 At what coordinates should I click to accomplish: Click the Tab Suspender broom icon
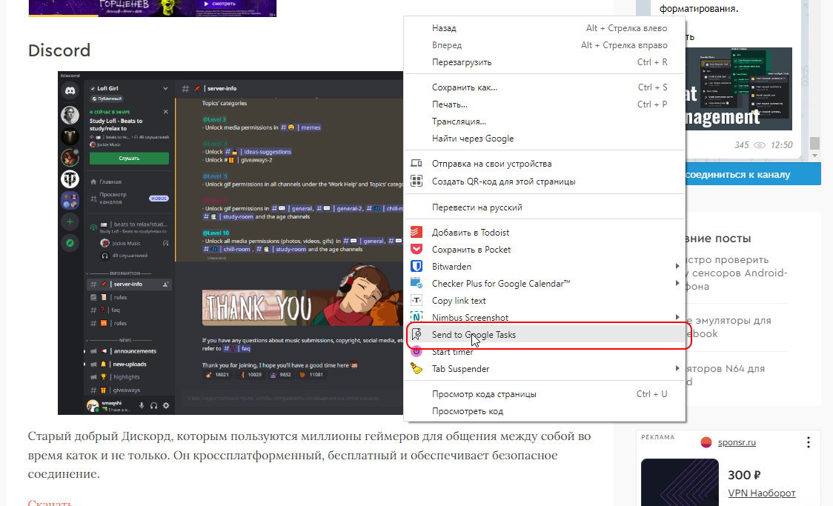point(416,368)
